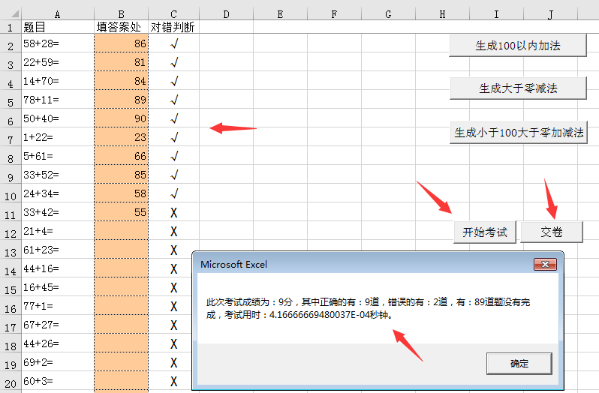Select column D header
Image resolution: width=599 pixels, height=393 pixels.
[226, 14]
